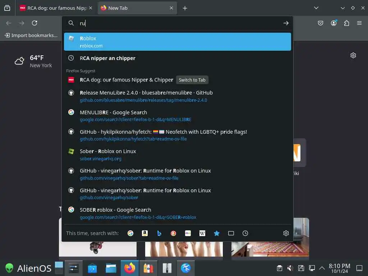This screenshot has height=276, width=368.
Task: Choose RCA nipper an chipper history search
Action: pyautogui.click(x=178, y=58)
